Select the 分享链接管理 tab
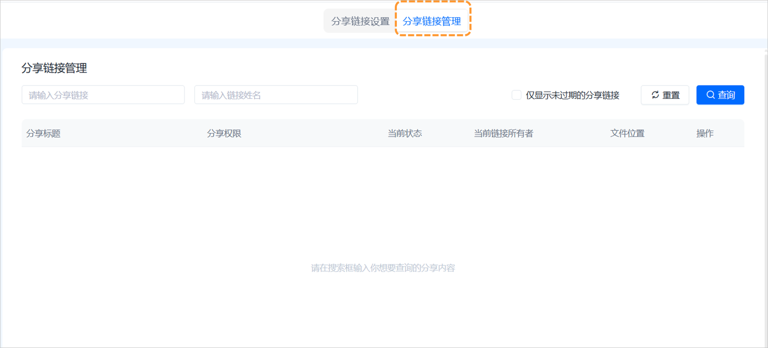768x348 pixels. coord(432,21)
